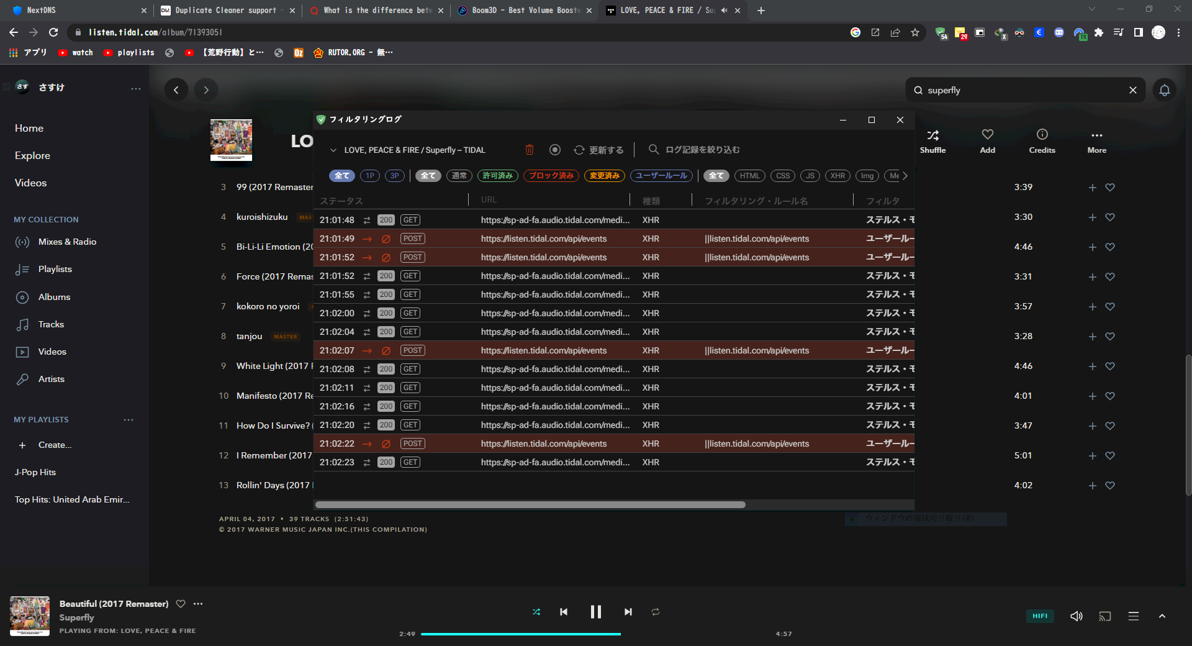Favorite the kuroishizuku track
1192x646 pixels.
pyautogui.click(x=1110, y=217)
